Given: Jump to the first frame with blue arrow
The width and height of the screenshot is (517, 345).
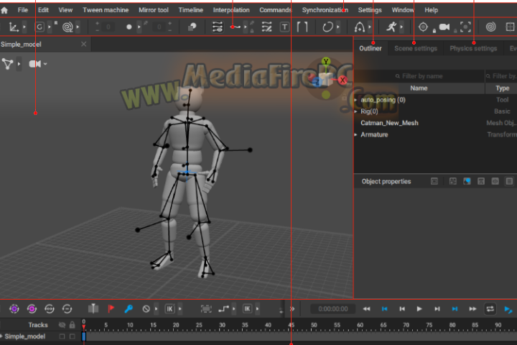Looking at the screenshot, I should click(384, 308).
